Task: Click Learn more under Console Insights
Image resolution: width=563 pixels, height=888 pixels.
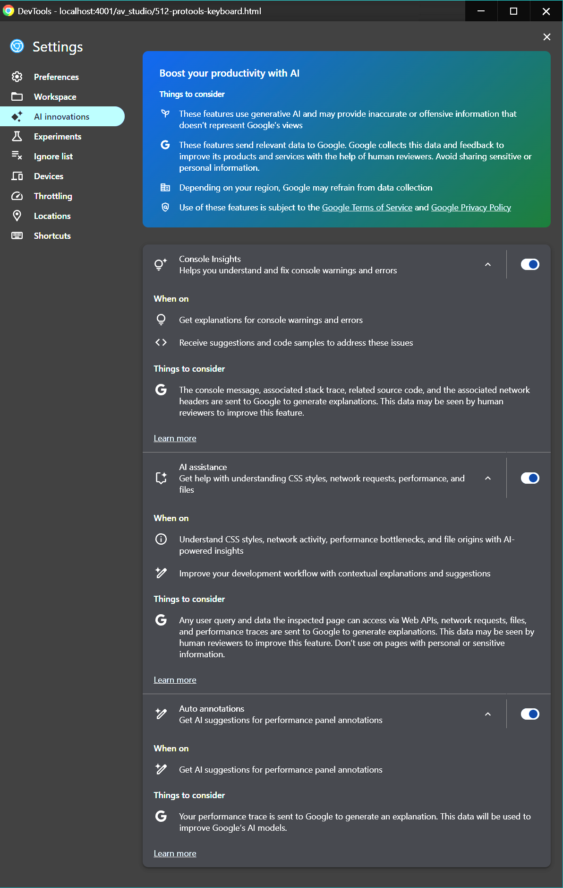Action: (x=175, y=438)
